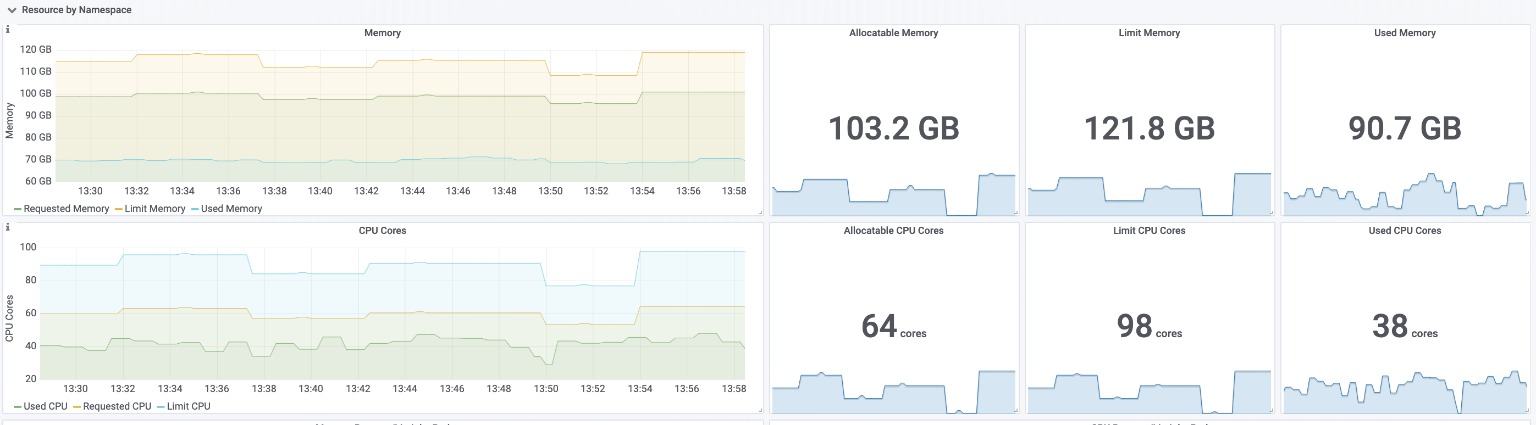Click the Allocatable CPU Cores resize handle
This screenshot has height=425, width=1536.
tap(1015, 410)
